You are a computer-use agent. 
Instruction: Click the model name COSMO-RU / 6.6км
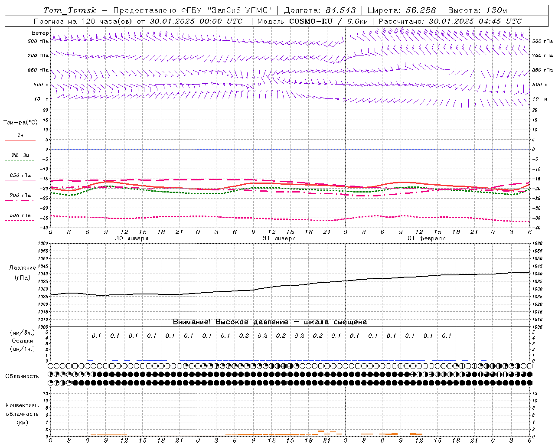pos(328,21)
